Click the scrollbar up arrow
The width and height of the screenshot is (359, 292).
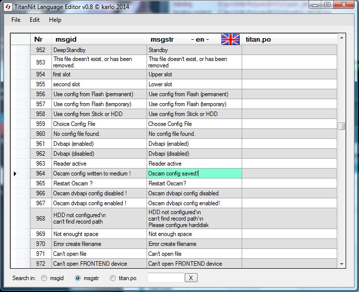tap(341, 38)
